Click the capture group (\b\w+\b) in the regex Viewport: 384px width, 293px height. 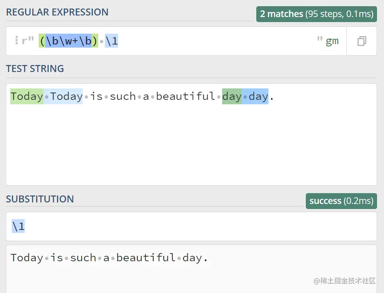[x=68, y=41]
